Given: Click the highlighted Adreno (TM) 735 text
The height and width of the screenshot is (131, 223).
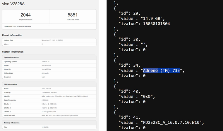Looking at the screenshot, I should coord(161,70).
